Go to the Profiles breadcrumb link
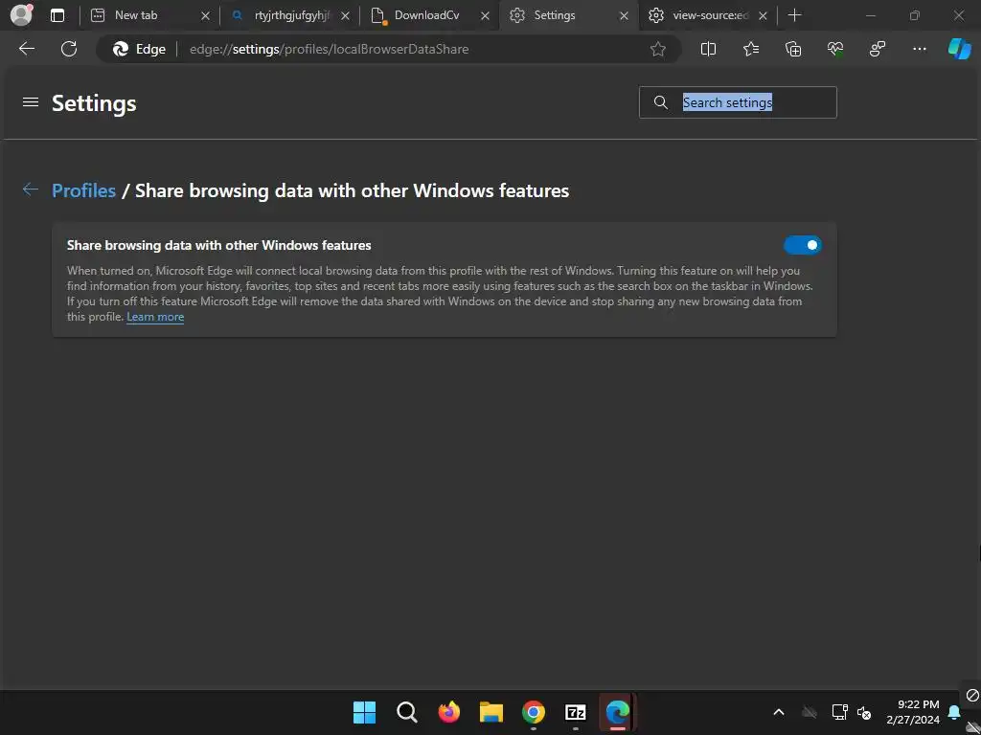 tap(84, 190)
